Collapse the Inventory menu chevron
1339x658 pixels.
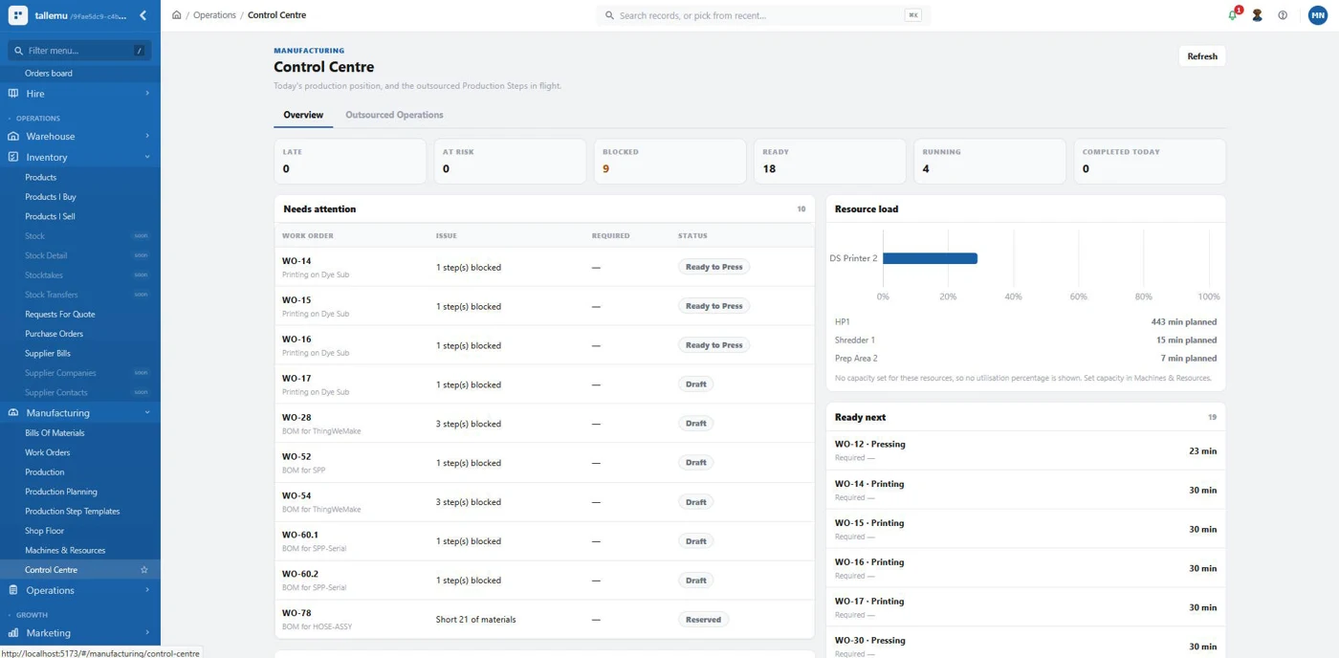(x=147, y=157)
